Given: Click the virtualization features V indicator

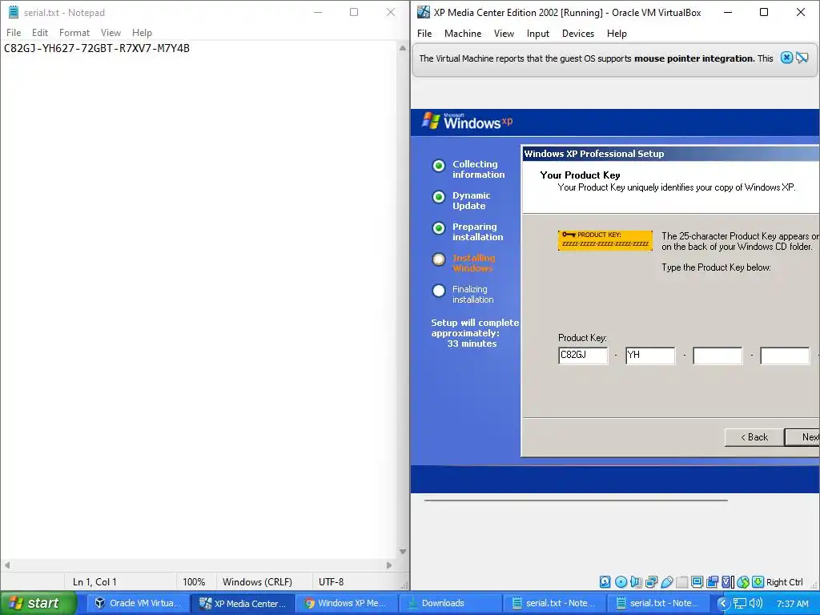Looking at the screenshot, I should pyautogui.click(x=727, y=581).
